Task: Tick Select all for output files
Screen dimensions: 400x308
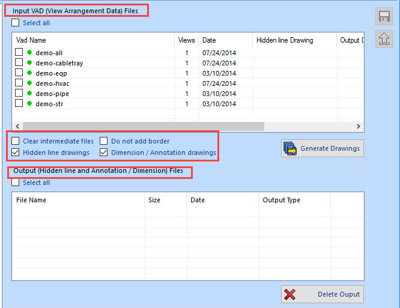Action: point(16,183)
